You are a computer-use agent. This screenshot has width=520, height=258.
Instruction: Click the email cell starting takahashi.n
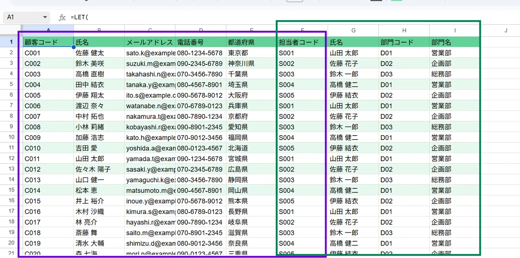pos(150,74)
